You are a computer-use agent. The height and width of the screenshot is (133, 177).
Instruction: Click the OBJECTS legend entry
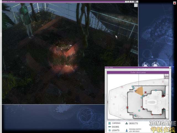point(133,123)
